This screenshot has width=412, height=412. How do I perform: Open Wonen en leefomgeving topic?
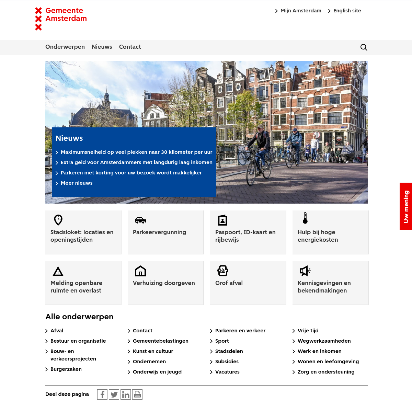tap(326, 362)
